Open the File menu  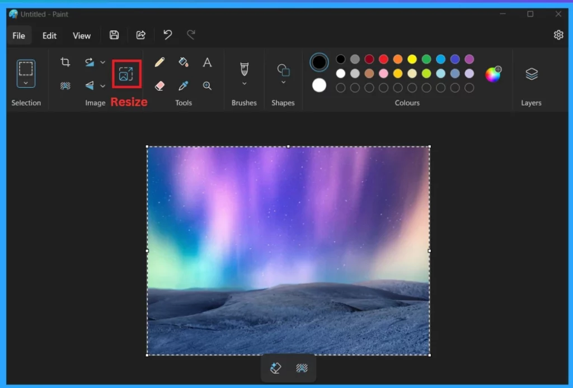18,35
